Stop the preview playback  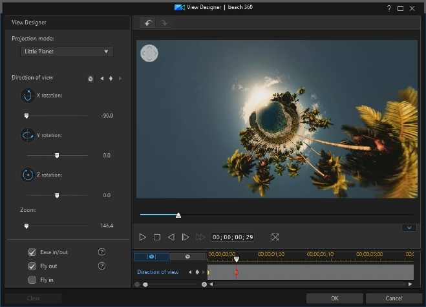coord(157,237)
